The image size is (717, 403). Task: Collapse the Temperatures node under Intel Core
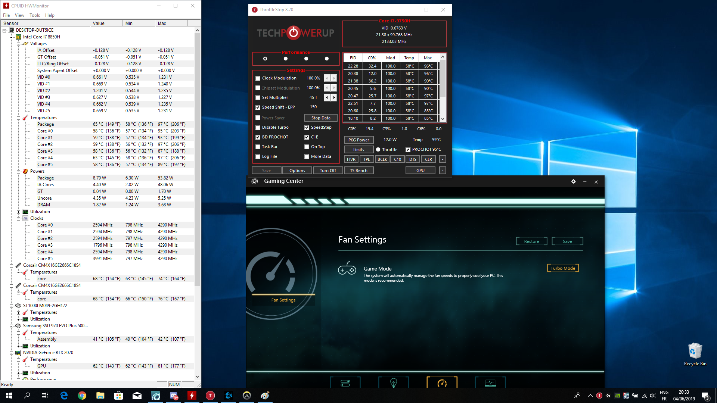click(18, 118)
